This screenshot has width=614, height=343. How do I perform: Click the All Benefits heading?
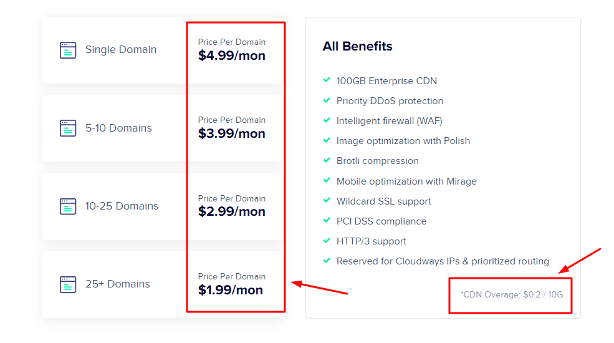tap(357, 47)
